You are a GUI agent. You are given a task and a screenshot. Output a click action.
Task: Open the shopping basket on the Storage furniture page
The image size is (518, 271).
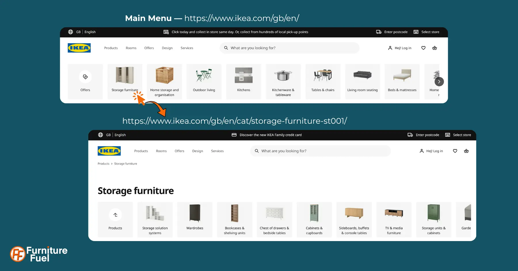(x=466, y=151)
